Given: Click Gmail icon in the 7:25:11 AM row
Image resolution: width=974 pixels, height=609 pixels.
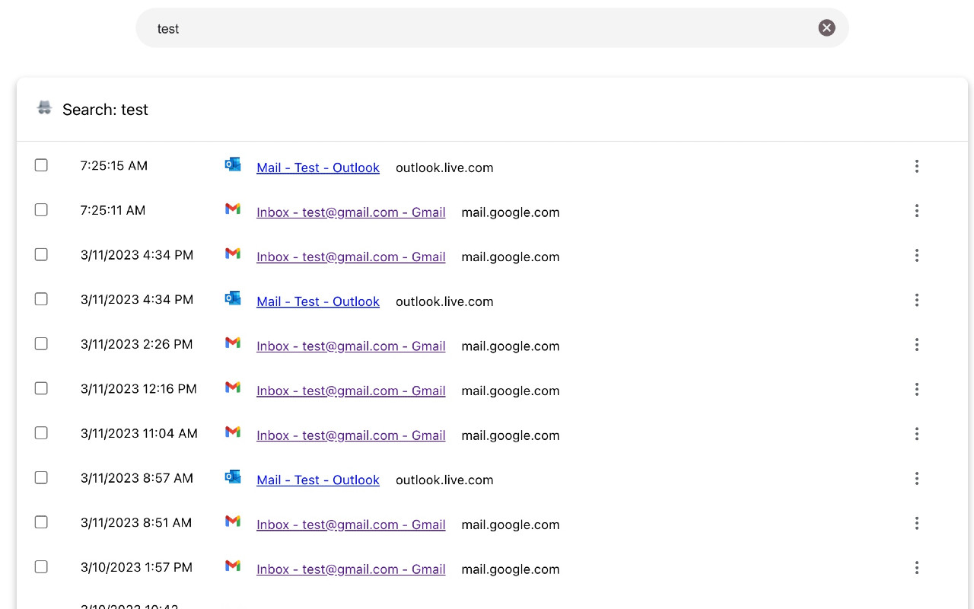Looking at the screenshot, I should point(233,209).
